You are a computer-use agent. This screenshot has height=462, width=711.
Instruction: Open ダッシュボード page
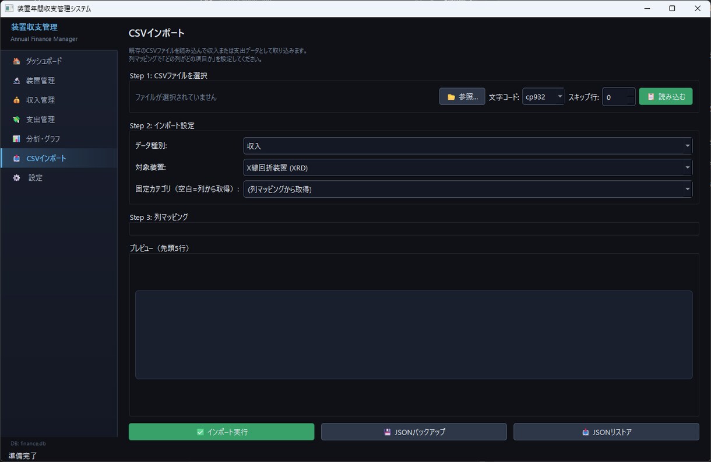tap(58, 61)
